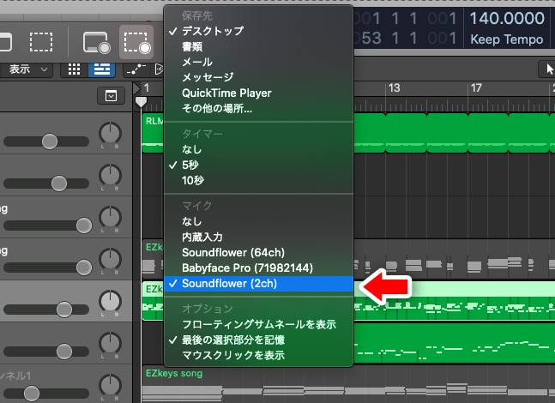Switch to grid view icon
Screen dimensions: 555x403
[74, 69]
